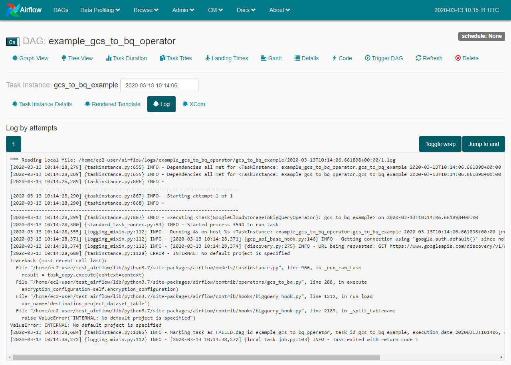The image size is (511, 365).
Task: Click the execution date input field
Action: point(159,85)
